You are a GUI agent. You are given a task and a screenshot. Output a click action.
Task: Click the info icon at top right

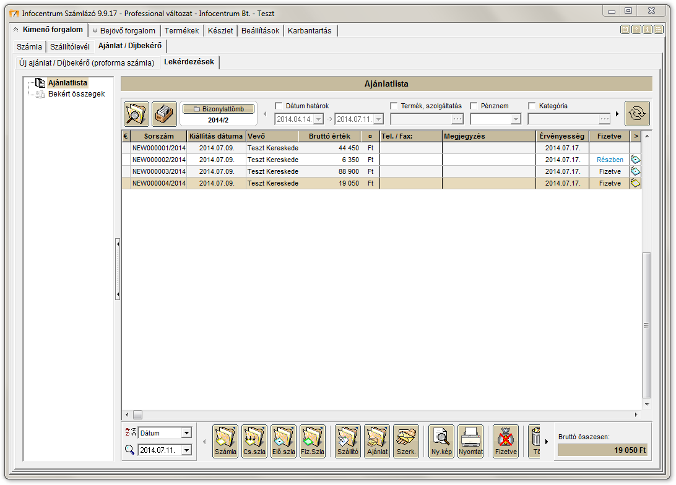pos(647,30)
